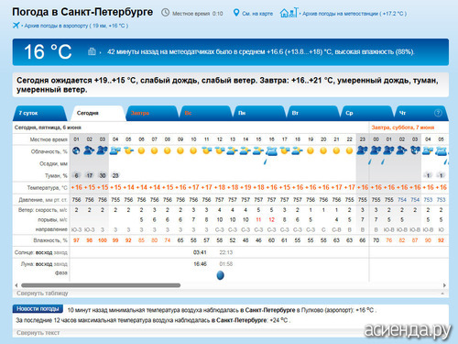The width and height of the screenshot is (458, 344).
Task: Open the help question mark icon
Action: coord(438,113)
